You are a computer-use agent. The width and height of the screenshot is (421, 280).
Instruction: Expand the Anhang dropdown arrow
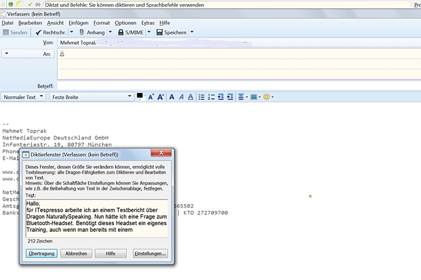click(x=111, y=32)
